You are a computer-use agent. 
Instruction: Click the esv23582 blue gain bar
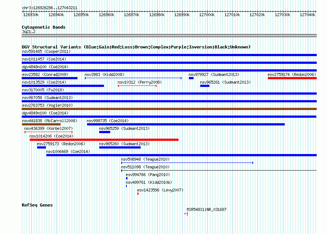[x=50, y=78]
